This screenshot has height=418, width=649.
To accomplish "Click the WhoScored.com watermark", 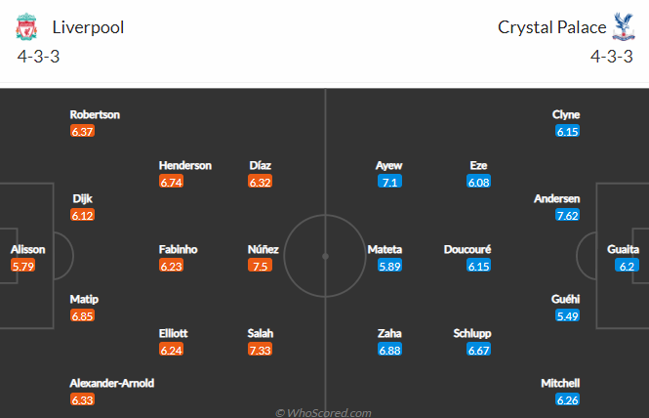I will coord(323,412).
